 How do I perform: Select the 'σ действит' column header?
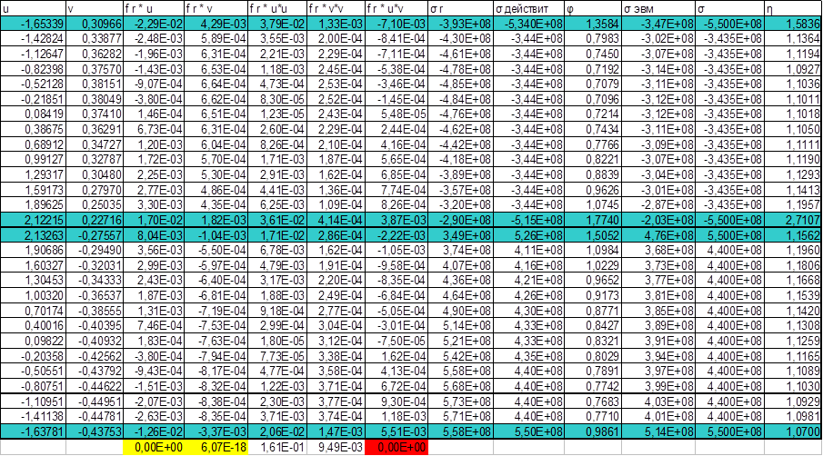528,9
